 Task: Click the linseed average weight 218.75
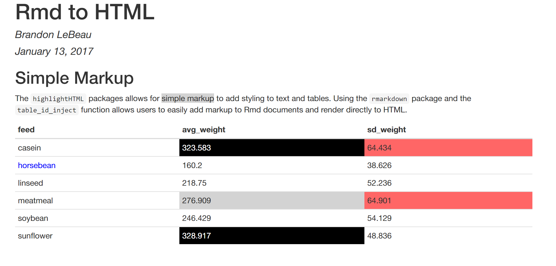tap(194, 183)
